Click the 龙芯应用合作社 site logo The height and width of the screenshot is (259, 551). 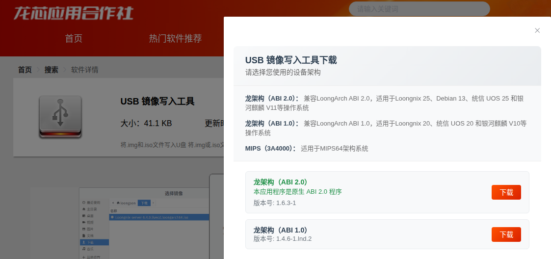[x=74, y=13]
